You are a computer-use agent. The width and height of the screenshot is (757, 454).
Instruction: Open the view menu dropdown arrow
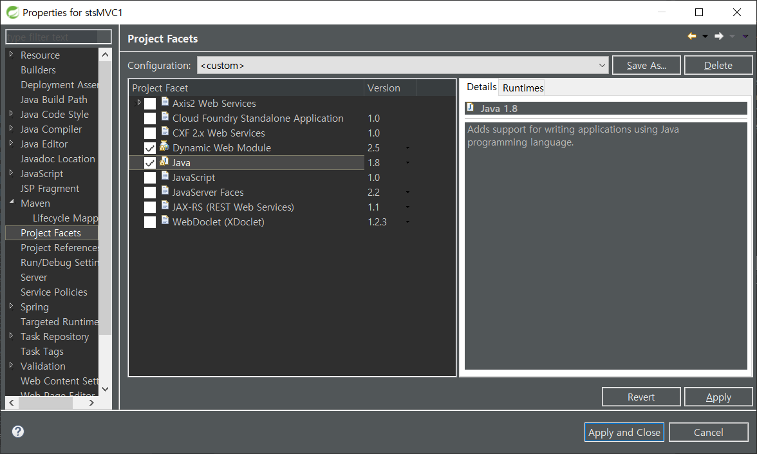tap(745, 36)
